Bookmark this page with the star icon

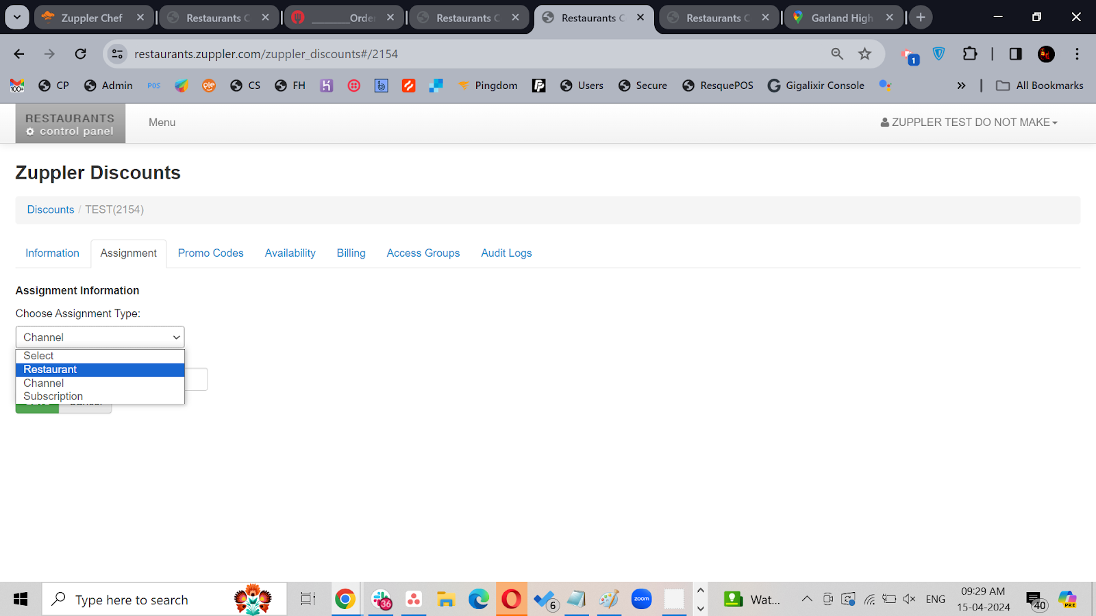pos(865,54)
